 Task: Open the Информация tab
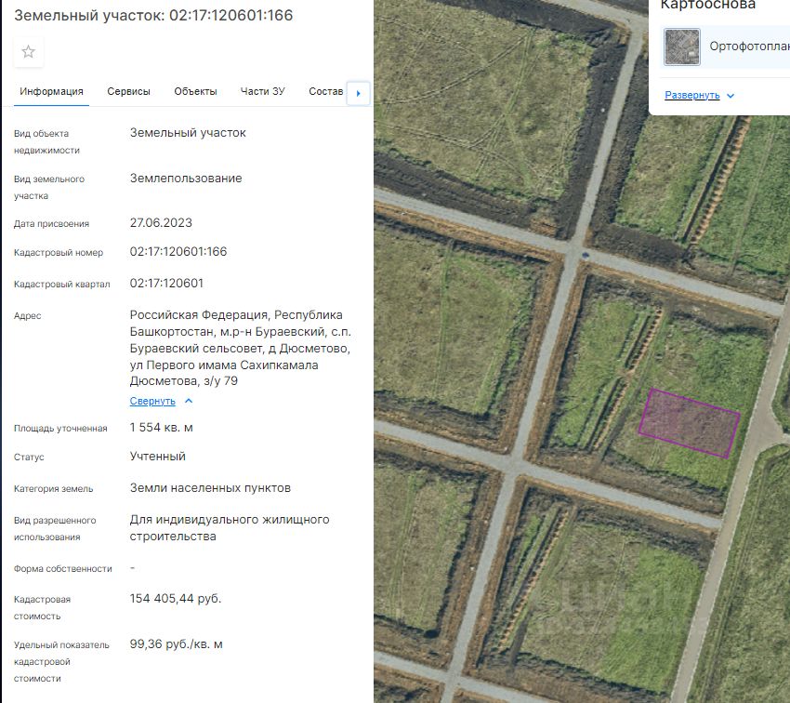point(51,91)
